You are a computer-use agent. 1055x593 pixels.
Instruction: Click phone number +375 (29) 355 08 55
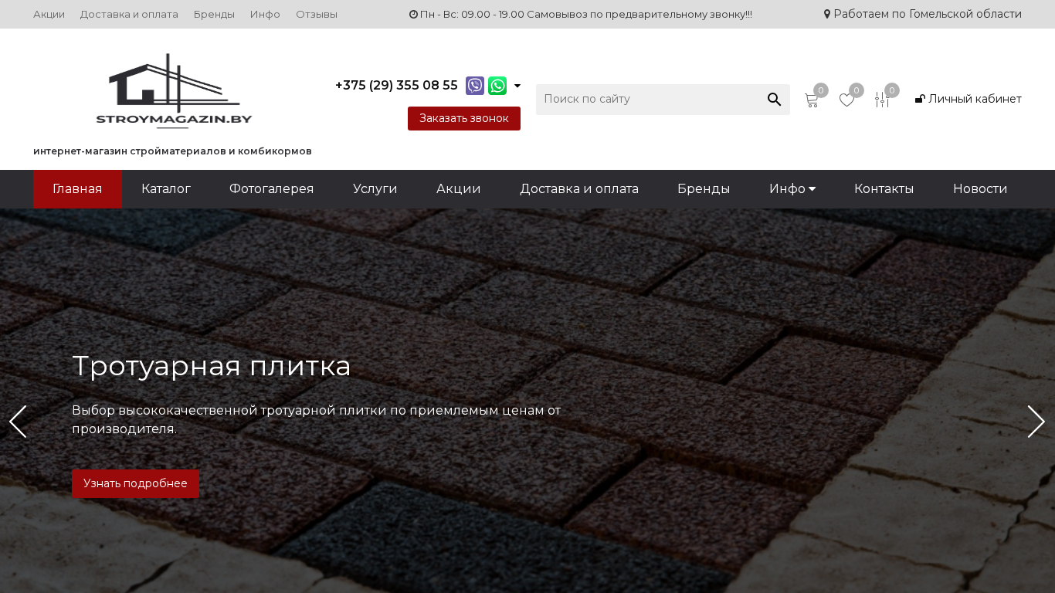click(x=396, y=86)
